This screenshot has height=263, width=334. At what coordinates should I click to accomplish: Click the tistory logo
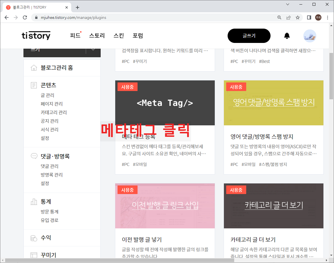coord(36,35)
